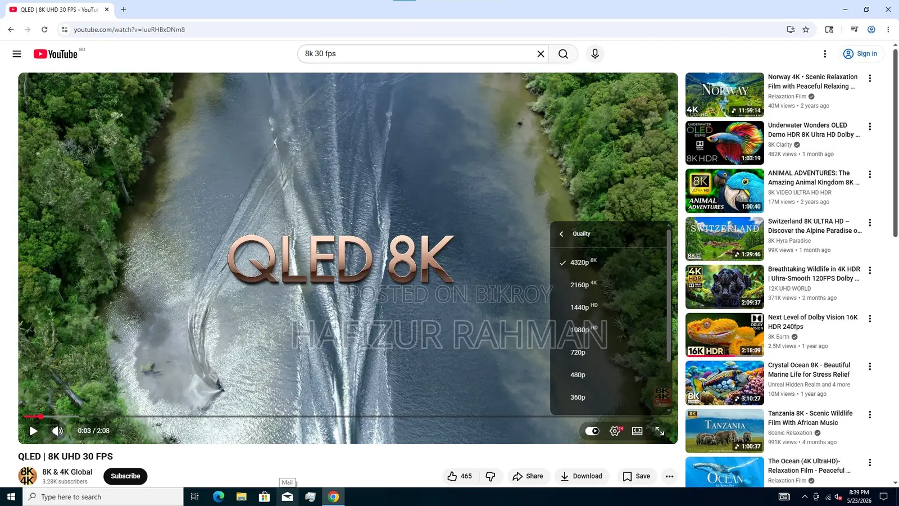Open Crystal Ocean 8K video title
Image resolution: width=899 pixels, height=506 pixels.
point(809,370)
